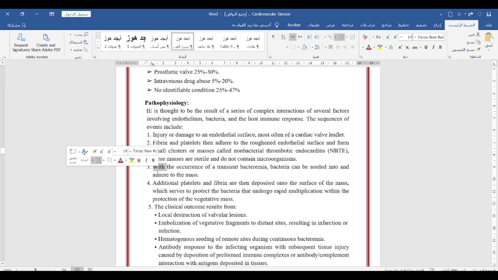Click the superscript x² icon
498x280 pixels.
pos(400,47)
